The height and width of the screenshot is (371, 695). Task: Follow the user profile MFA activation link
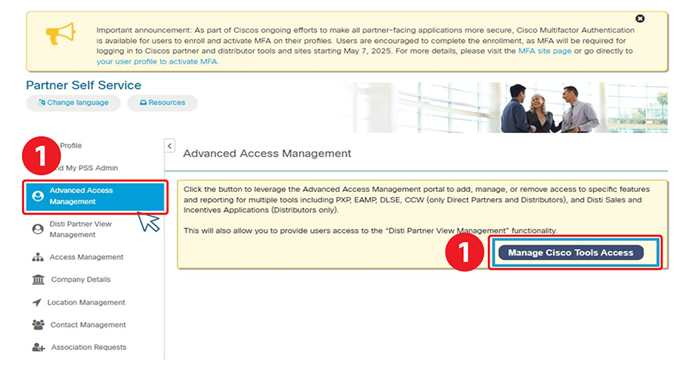(156, 61)
